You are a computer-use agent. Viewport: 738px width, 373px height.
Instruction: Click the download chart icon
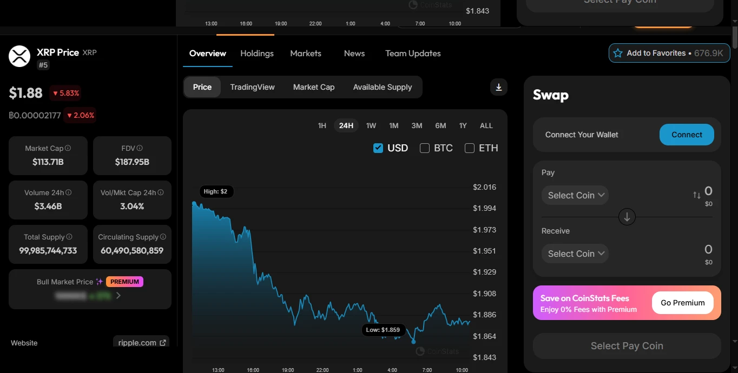pos(499,87)
